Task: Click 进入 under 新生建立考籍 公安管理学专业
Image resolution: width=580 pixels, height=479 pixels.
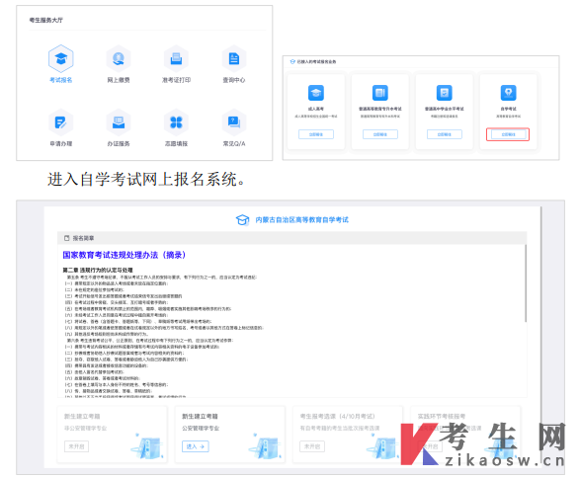Action: 196,446
